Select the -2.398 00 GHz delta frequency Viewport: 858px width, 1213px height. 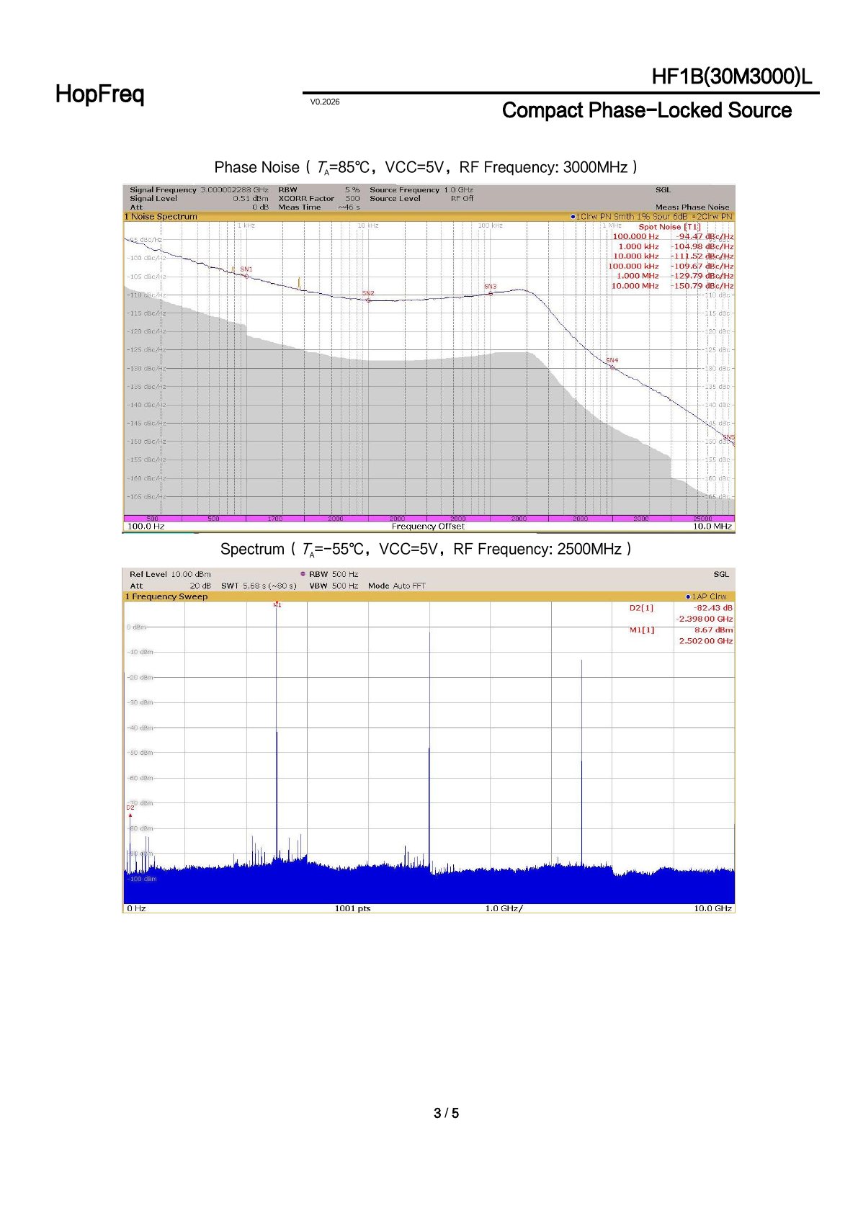(x=704, y=619)
